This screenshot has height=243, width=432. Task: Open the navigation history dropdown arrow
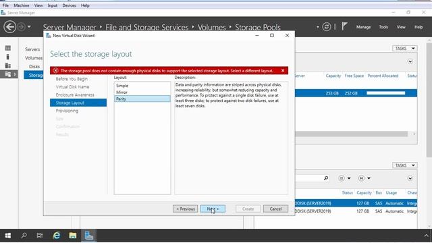(x=29, y=27)
